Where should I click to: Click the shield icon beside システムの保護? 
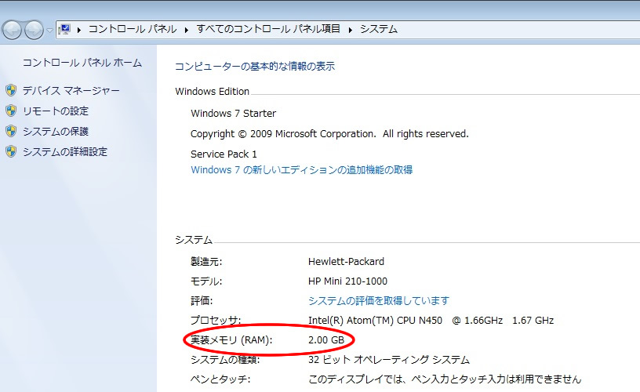click(11, 132)
